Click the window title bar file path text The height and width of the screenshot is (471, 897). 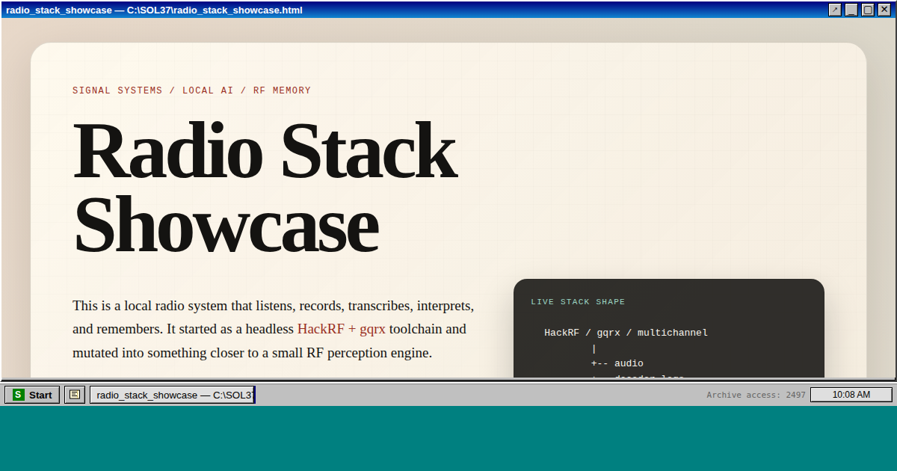154,10
